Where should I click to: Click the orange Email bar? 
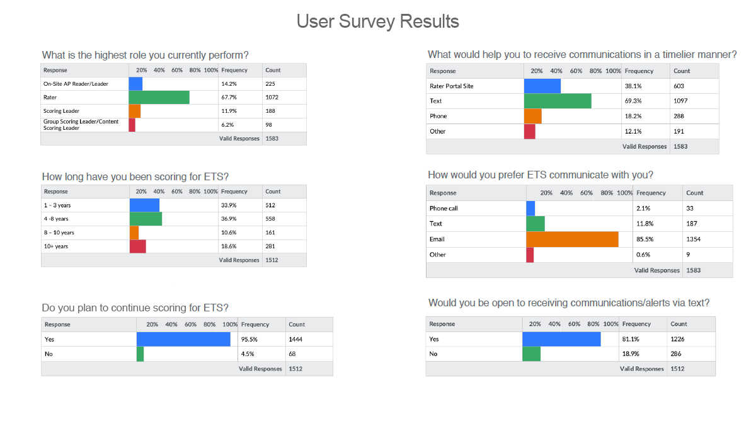(572, 239)
